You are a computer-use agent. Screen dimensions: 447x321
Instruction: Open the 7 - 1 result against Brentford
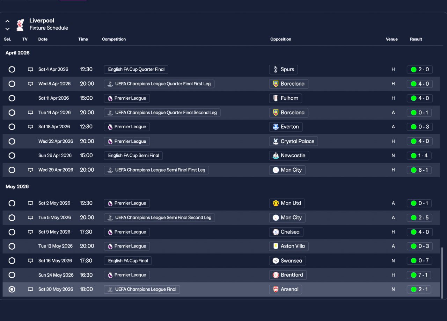(x=419, y=275)
